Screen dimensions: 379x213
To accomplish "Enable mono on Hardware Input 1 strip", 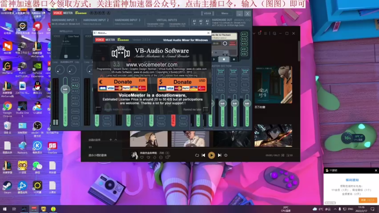I will click(x=75, y=111).
